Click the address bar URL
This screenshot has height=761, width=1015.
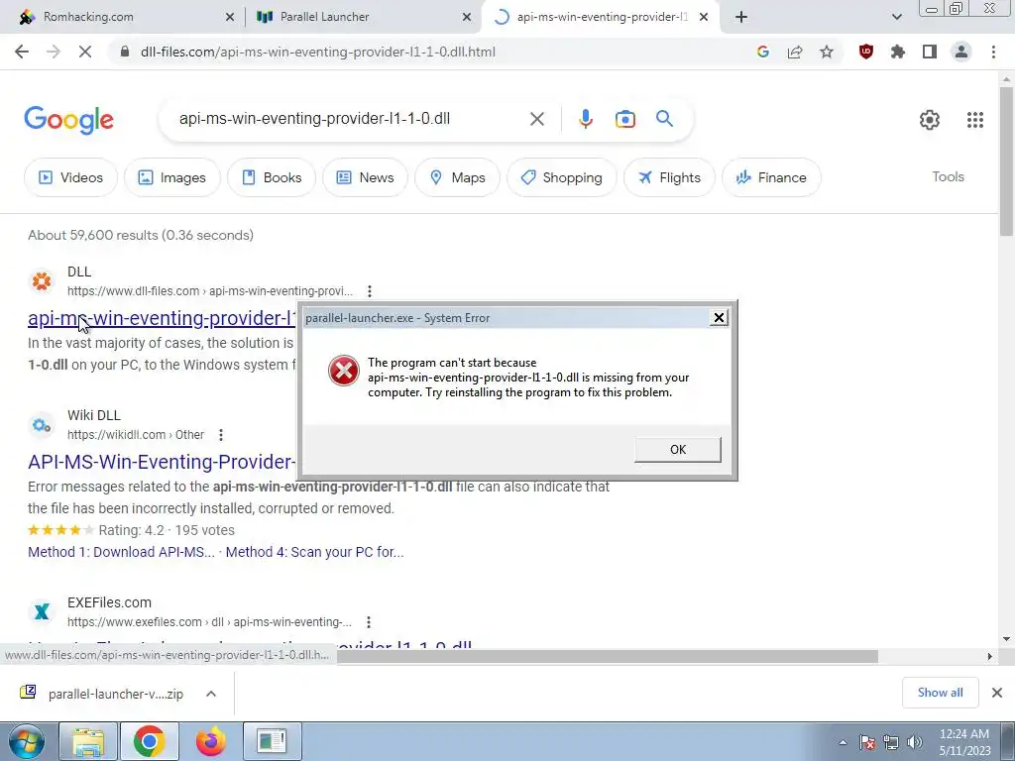pyautogui.click(x=318, y=52)
